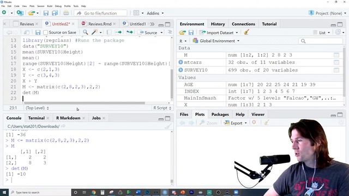
Task: Close the R Markdown console tab
Action: coord(83,118)
